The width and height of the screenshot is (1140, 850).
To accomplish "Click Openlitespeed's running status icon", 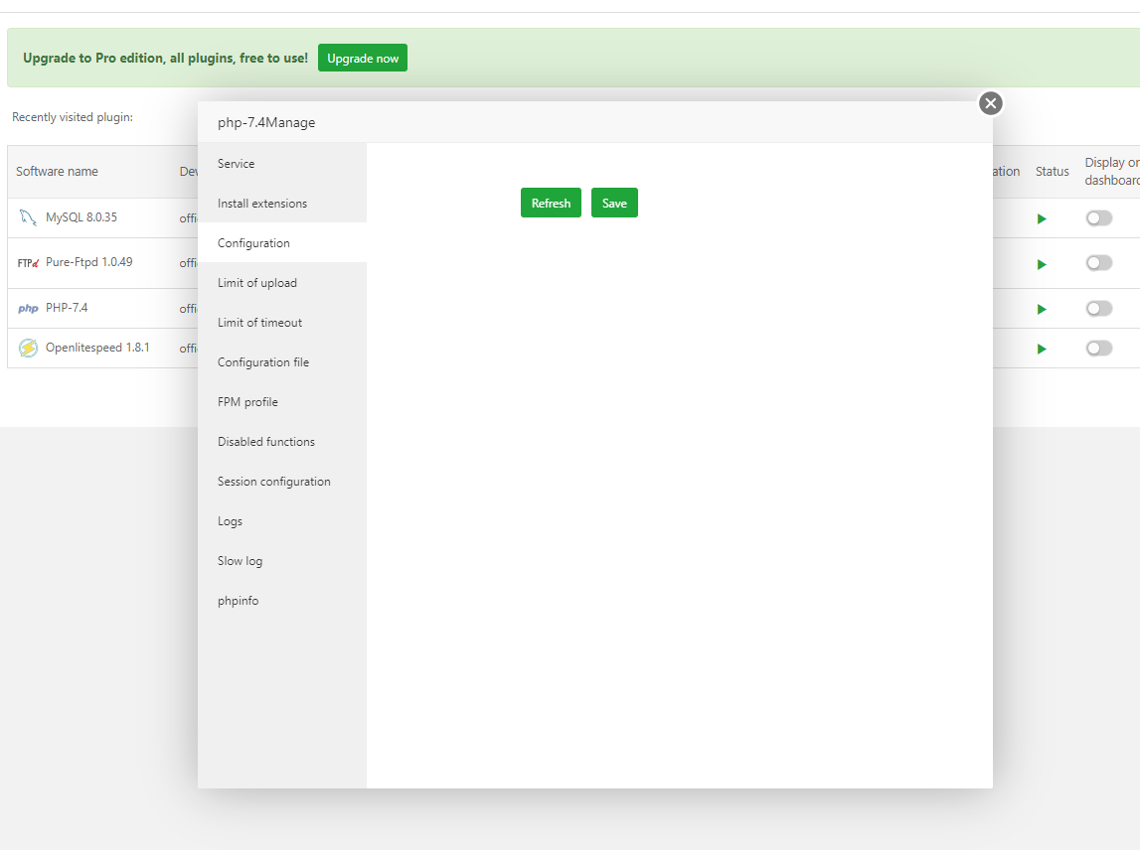I will [1041, 348].
